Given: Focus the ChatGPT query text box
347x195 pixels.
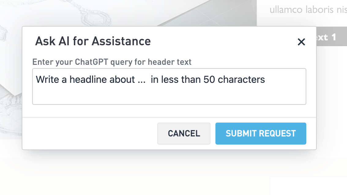Looking at the screenshot, I should (x=169, y=86).
